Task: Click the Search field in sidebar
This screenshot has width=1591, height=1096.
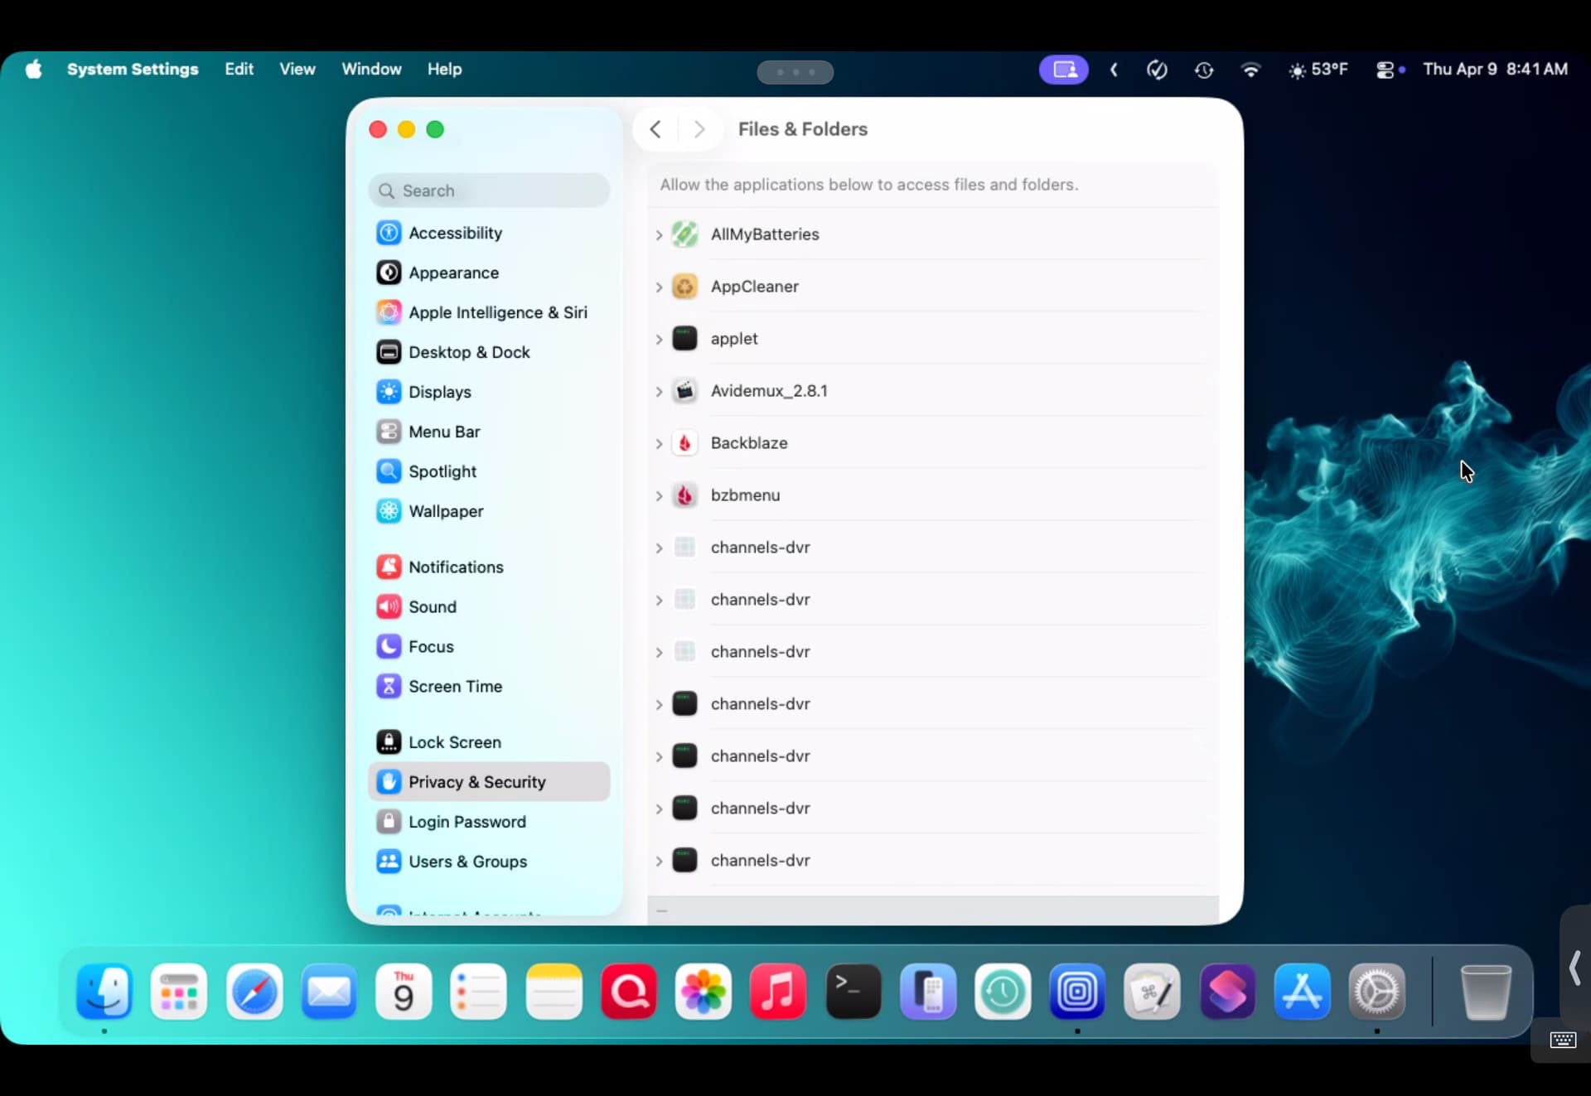Action: pyautogui.click(x=489, y=191)
